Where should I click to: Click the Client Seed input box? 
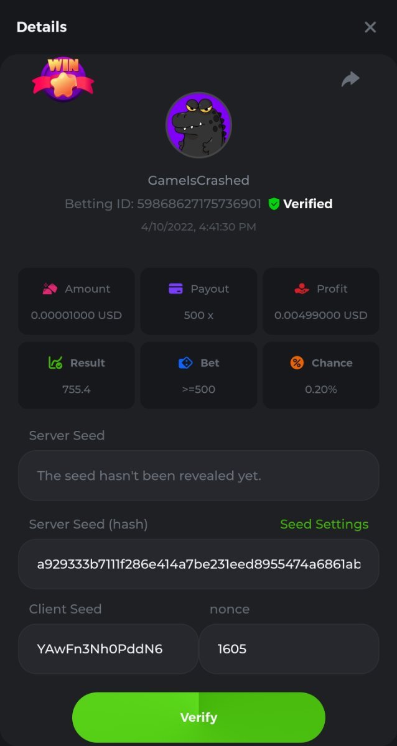point(108,649)
